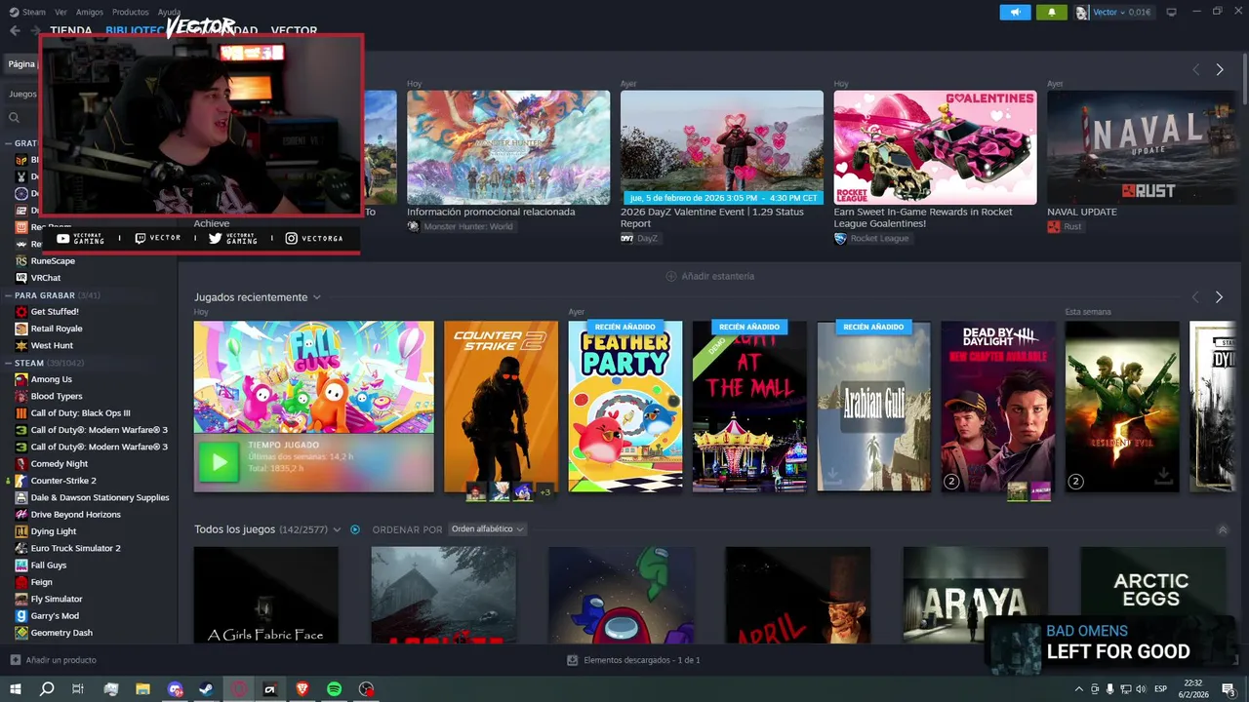Click the taskbar volume speaker icon
This screenshot has height=702, width=1249.
coord(1140,689)
